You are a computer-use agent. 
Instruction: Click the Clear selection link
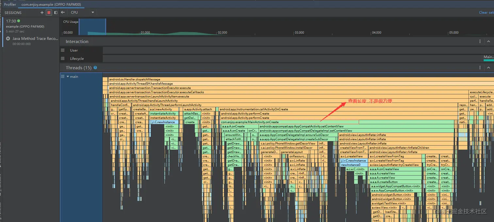[486, 12]
